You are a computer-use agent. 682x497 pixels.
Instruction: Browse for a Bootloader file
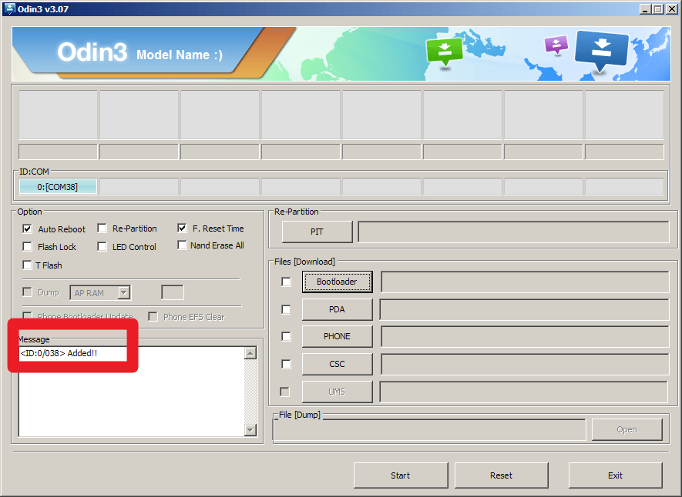[x=337, y=282]
